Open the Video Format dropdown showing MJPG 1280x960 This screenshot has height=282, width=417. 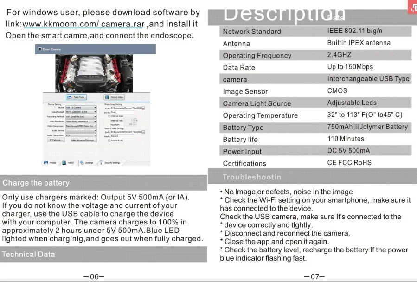click(81, 112)
